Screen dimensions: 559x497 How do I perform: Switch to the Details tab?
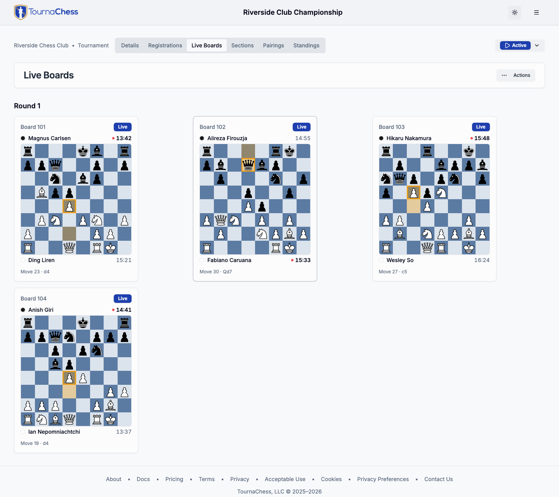tap(130, 45)
